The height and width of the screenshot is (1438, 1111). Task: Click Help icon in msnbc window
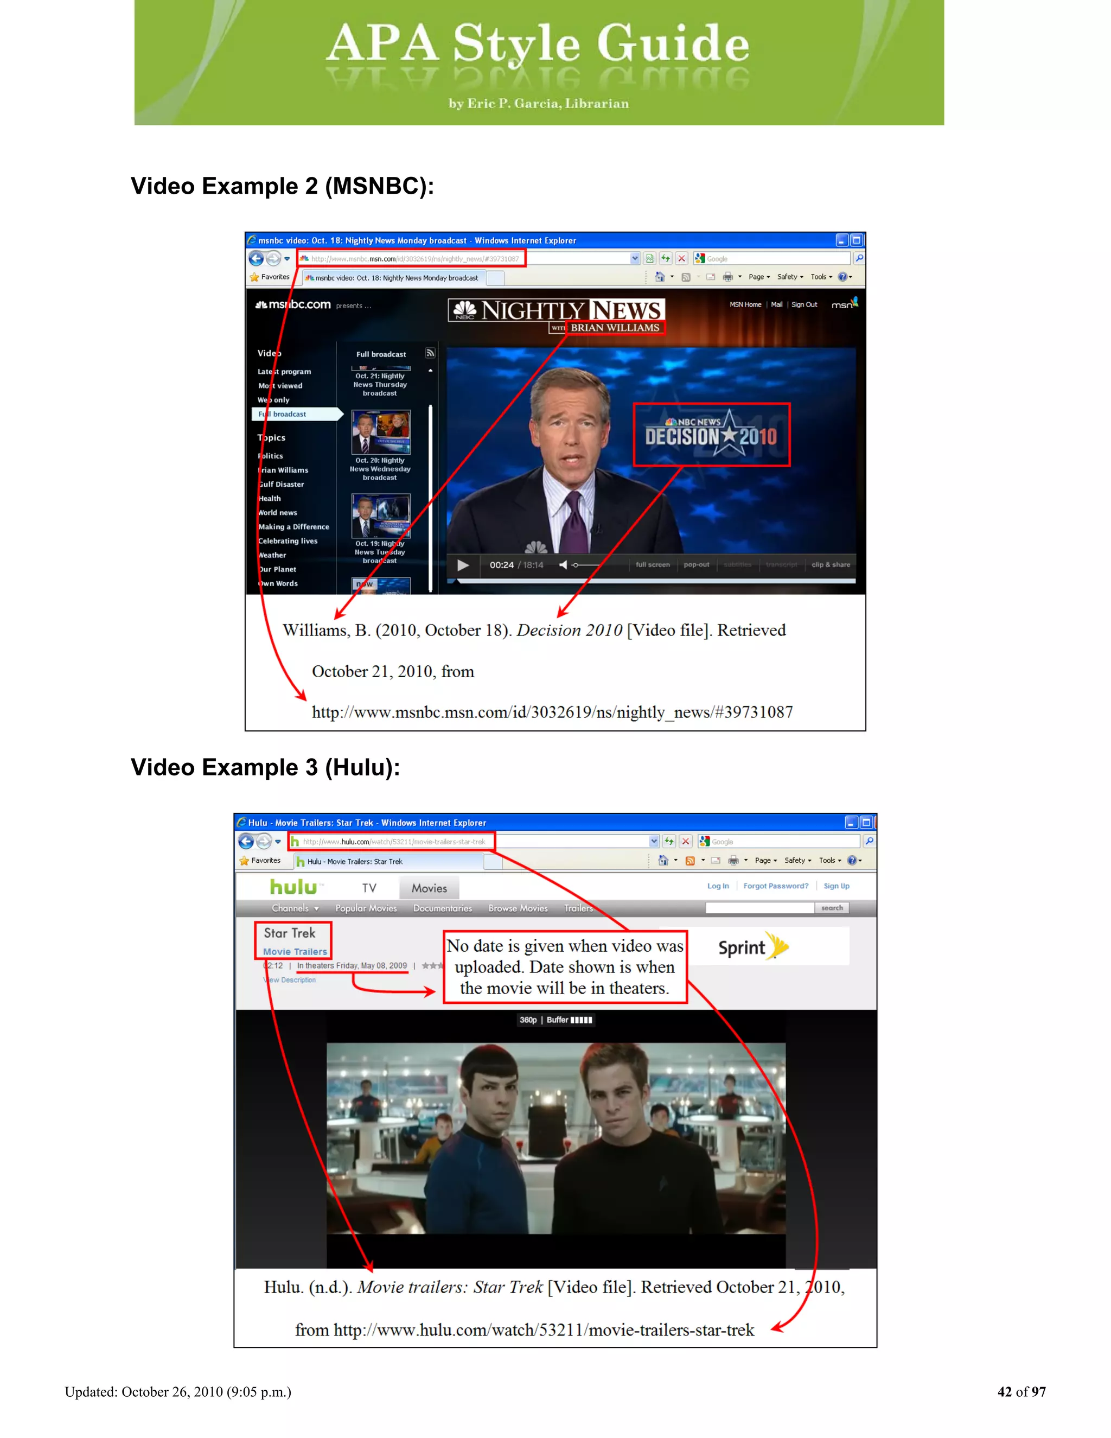[x=842, y=277]
